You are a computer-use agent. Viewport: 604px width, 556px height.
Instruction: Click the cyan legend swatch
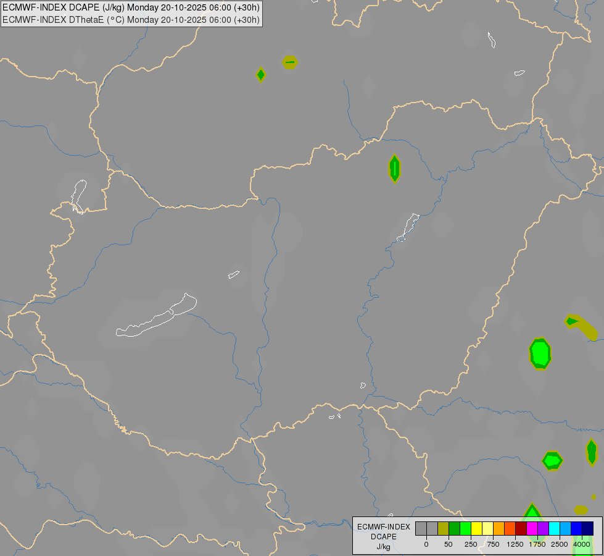(554, 528)
